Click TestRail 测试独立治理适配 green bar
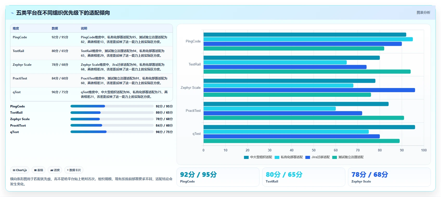The width and height of the screenshot is (441, 197). pyautogui.click(x=307, y=72)
